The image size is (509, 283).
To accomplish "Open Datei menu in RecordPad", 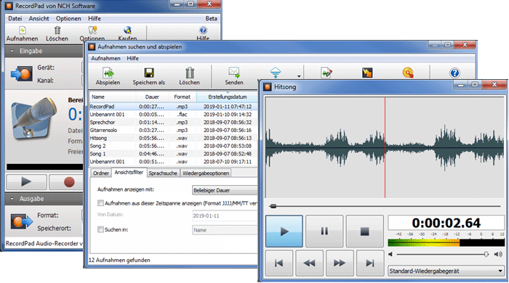I will (15, 18).
